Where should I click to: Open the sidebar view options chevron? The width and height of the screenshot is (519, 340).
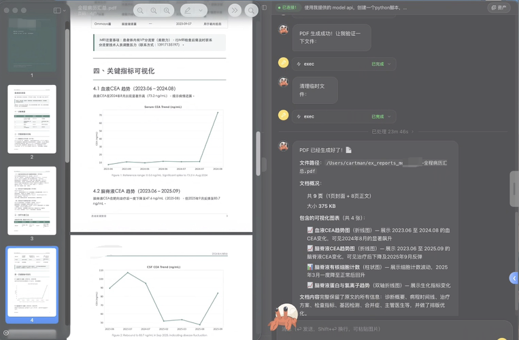(65, 10)
